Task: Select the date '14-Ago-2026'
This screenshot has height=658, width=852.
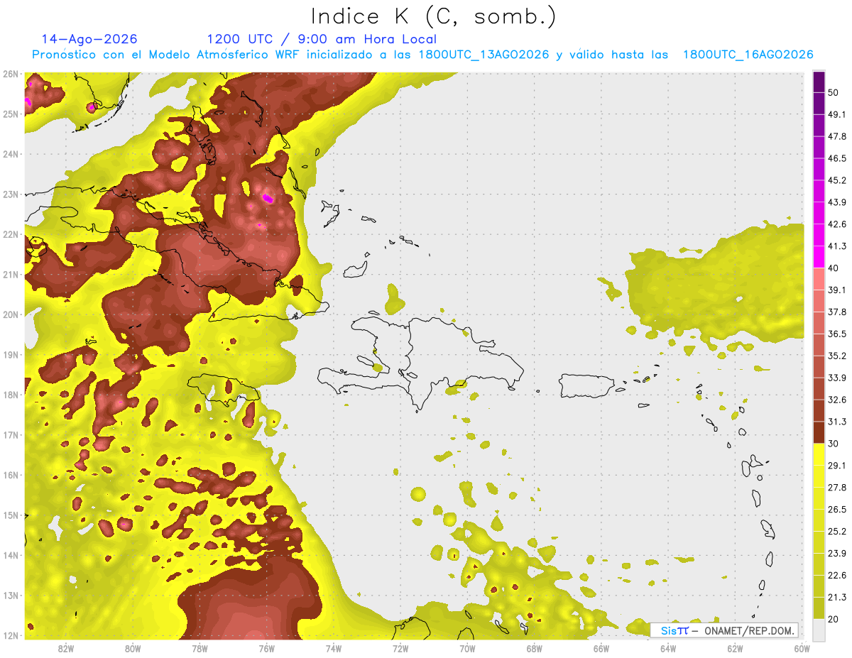Action: click(x=89, y=39)
